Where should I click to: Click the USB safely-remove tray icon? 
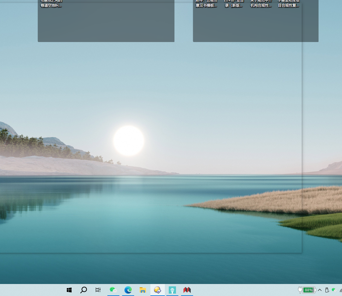tap(327, 290)
